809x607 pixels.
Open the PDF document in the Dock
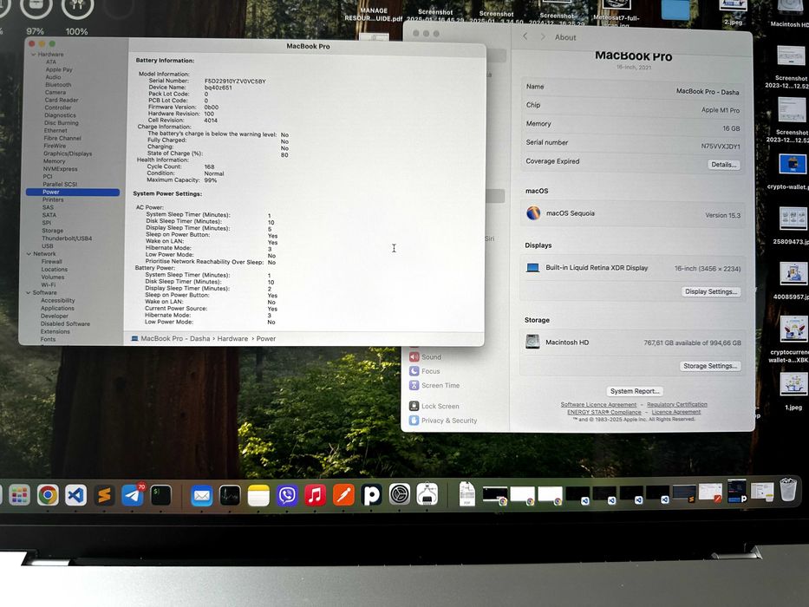(466, 494)
